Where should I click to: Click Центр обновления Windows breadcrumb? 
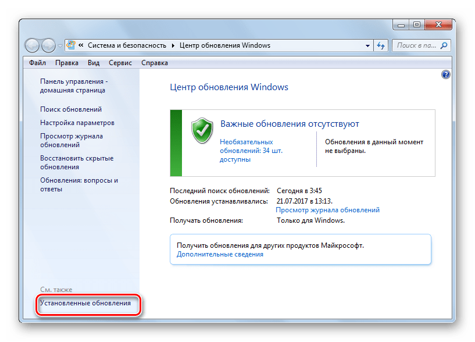[x=225, y=45]
